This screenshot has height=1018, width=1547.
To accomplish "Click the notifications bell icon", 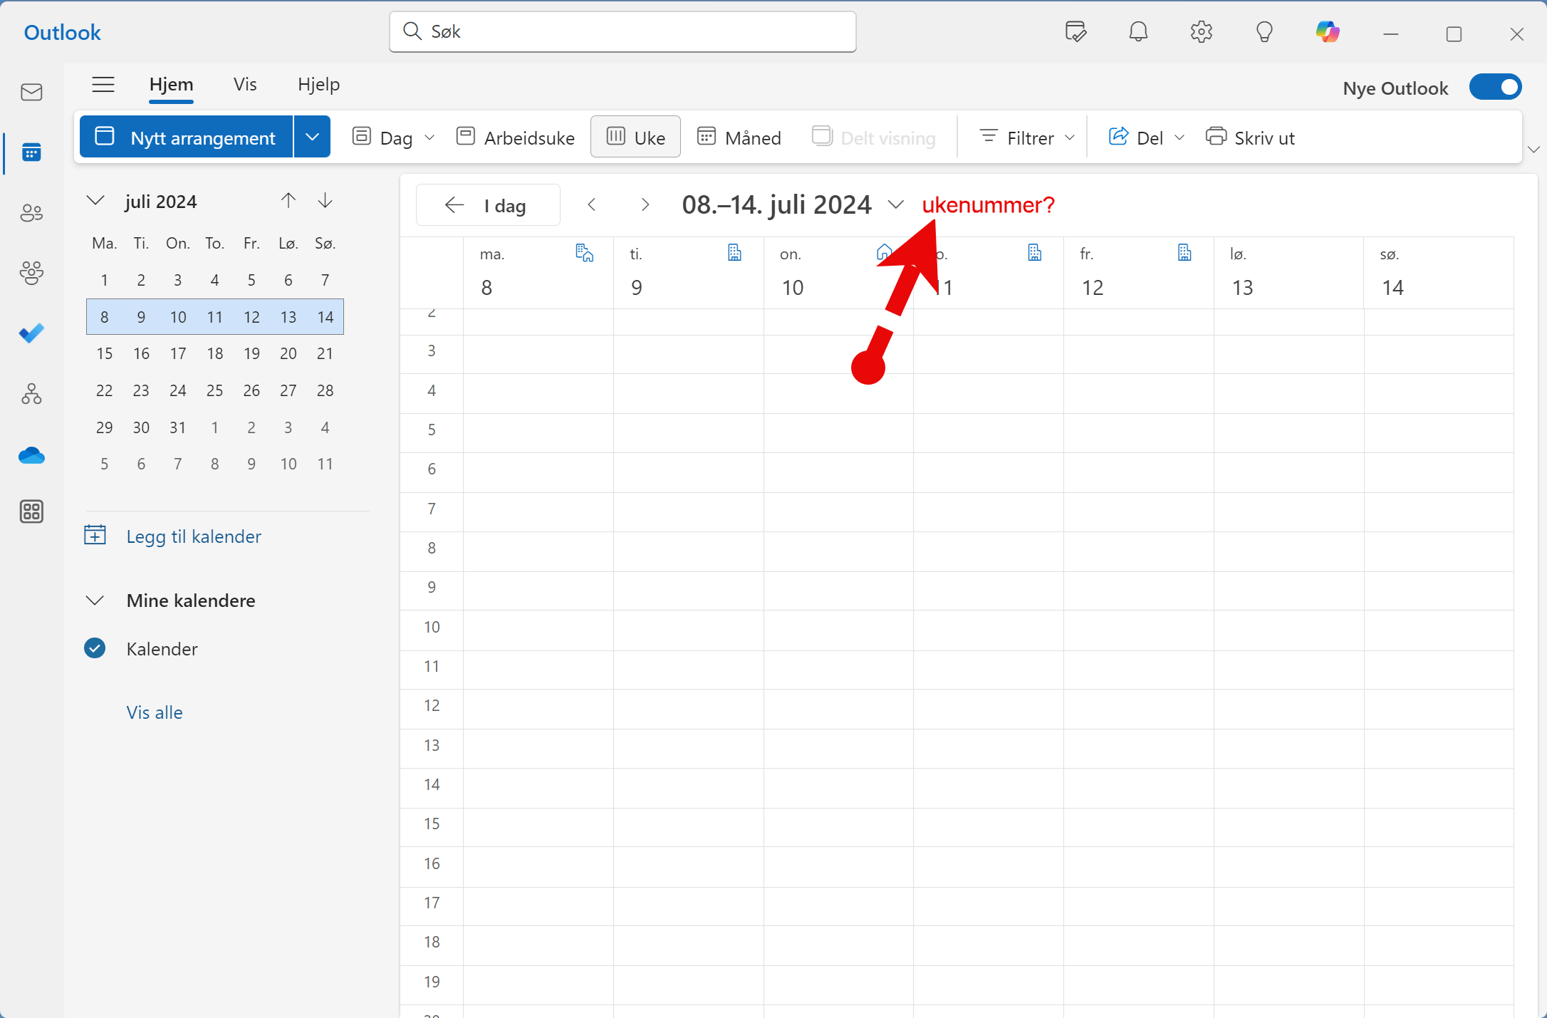I will 1138,32.
